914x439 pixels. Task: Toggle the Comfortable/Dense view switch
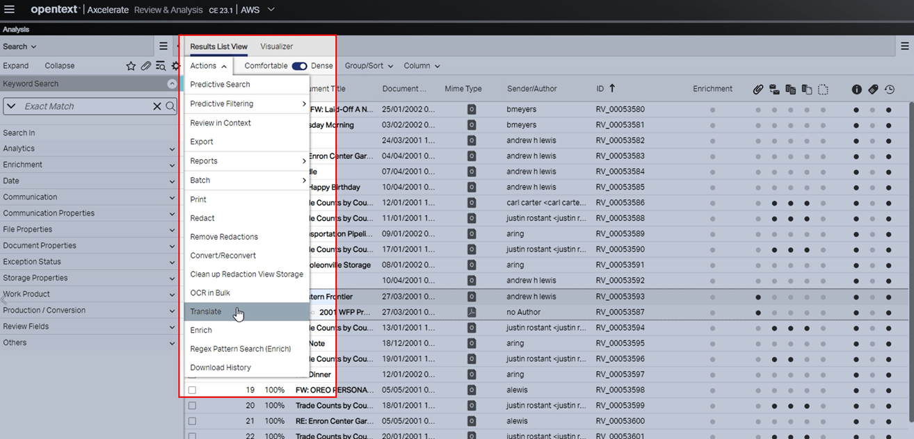pyautogui.click(x=299, y=66)
